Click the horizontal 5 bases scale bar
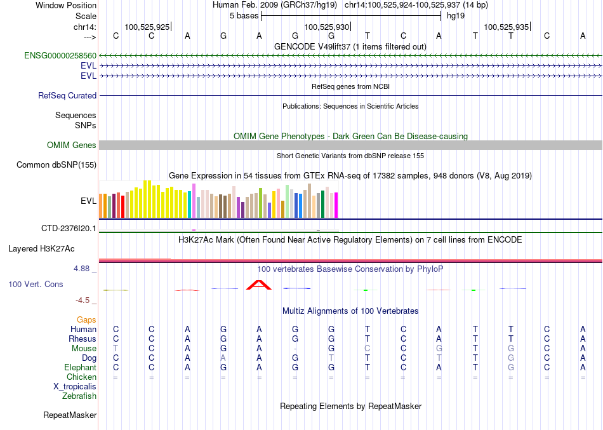This screenshot has height=430, width=603. [x=351, y=16]
